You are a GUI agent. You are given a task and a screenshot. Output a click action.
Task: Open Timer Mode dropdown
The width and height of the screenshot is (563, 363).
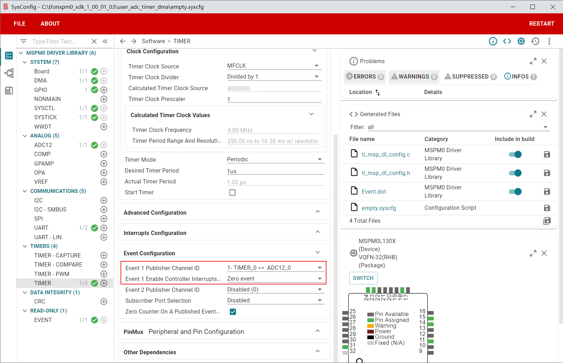pyautogui.click(x=276, y=160)
